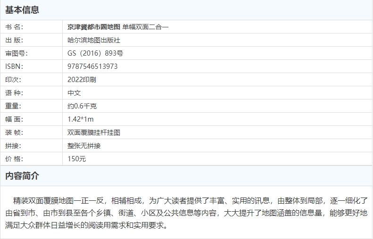Click the 书 名 label cell
Screen dimensions: 373x239
click(x=31, y=27)
